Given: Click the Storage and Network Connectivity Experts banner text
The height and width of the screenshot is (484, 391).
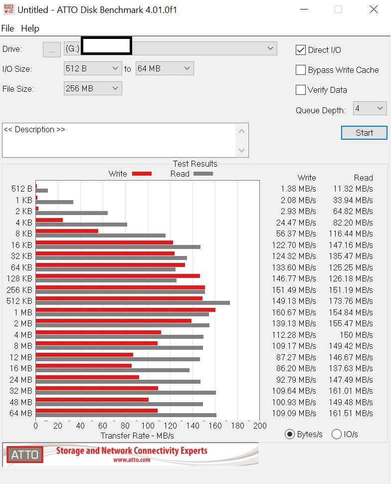Looking at the screenshot, I should [x=132, y=451].
